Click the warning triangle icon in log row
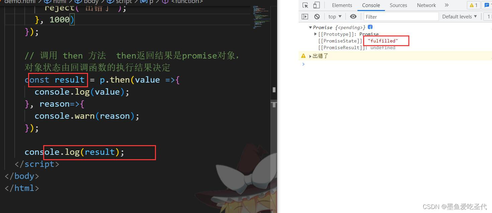492x213 pixels. coord(303,56)
